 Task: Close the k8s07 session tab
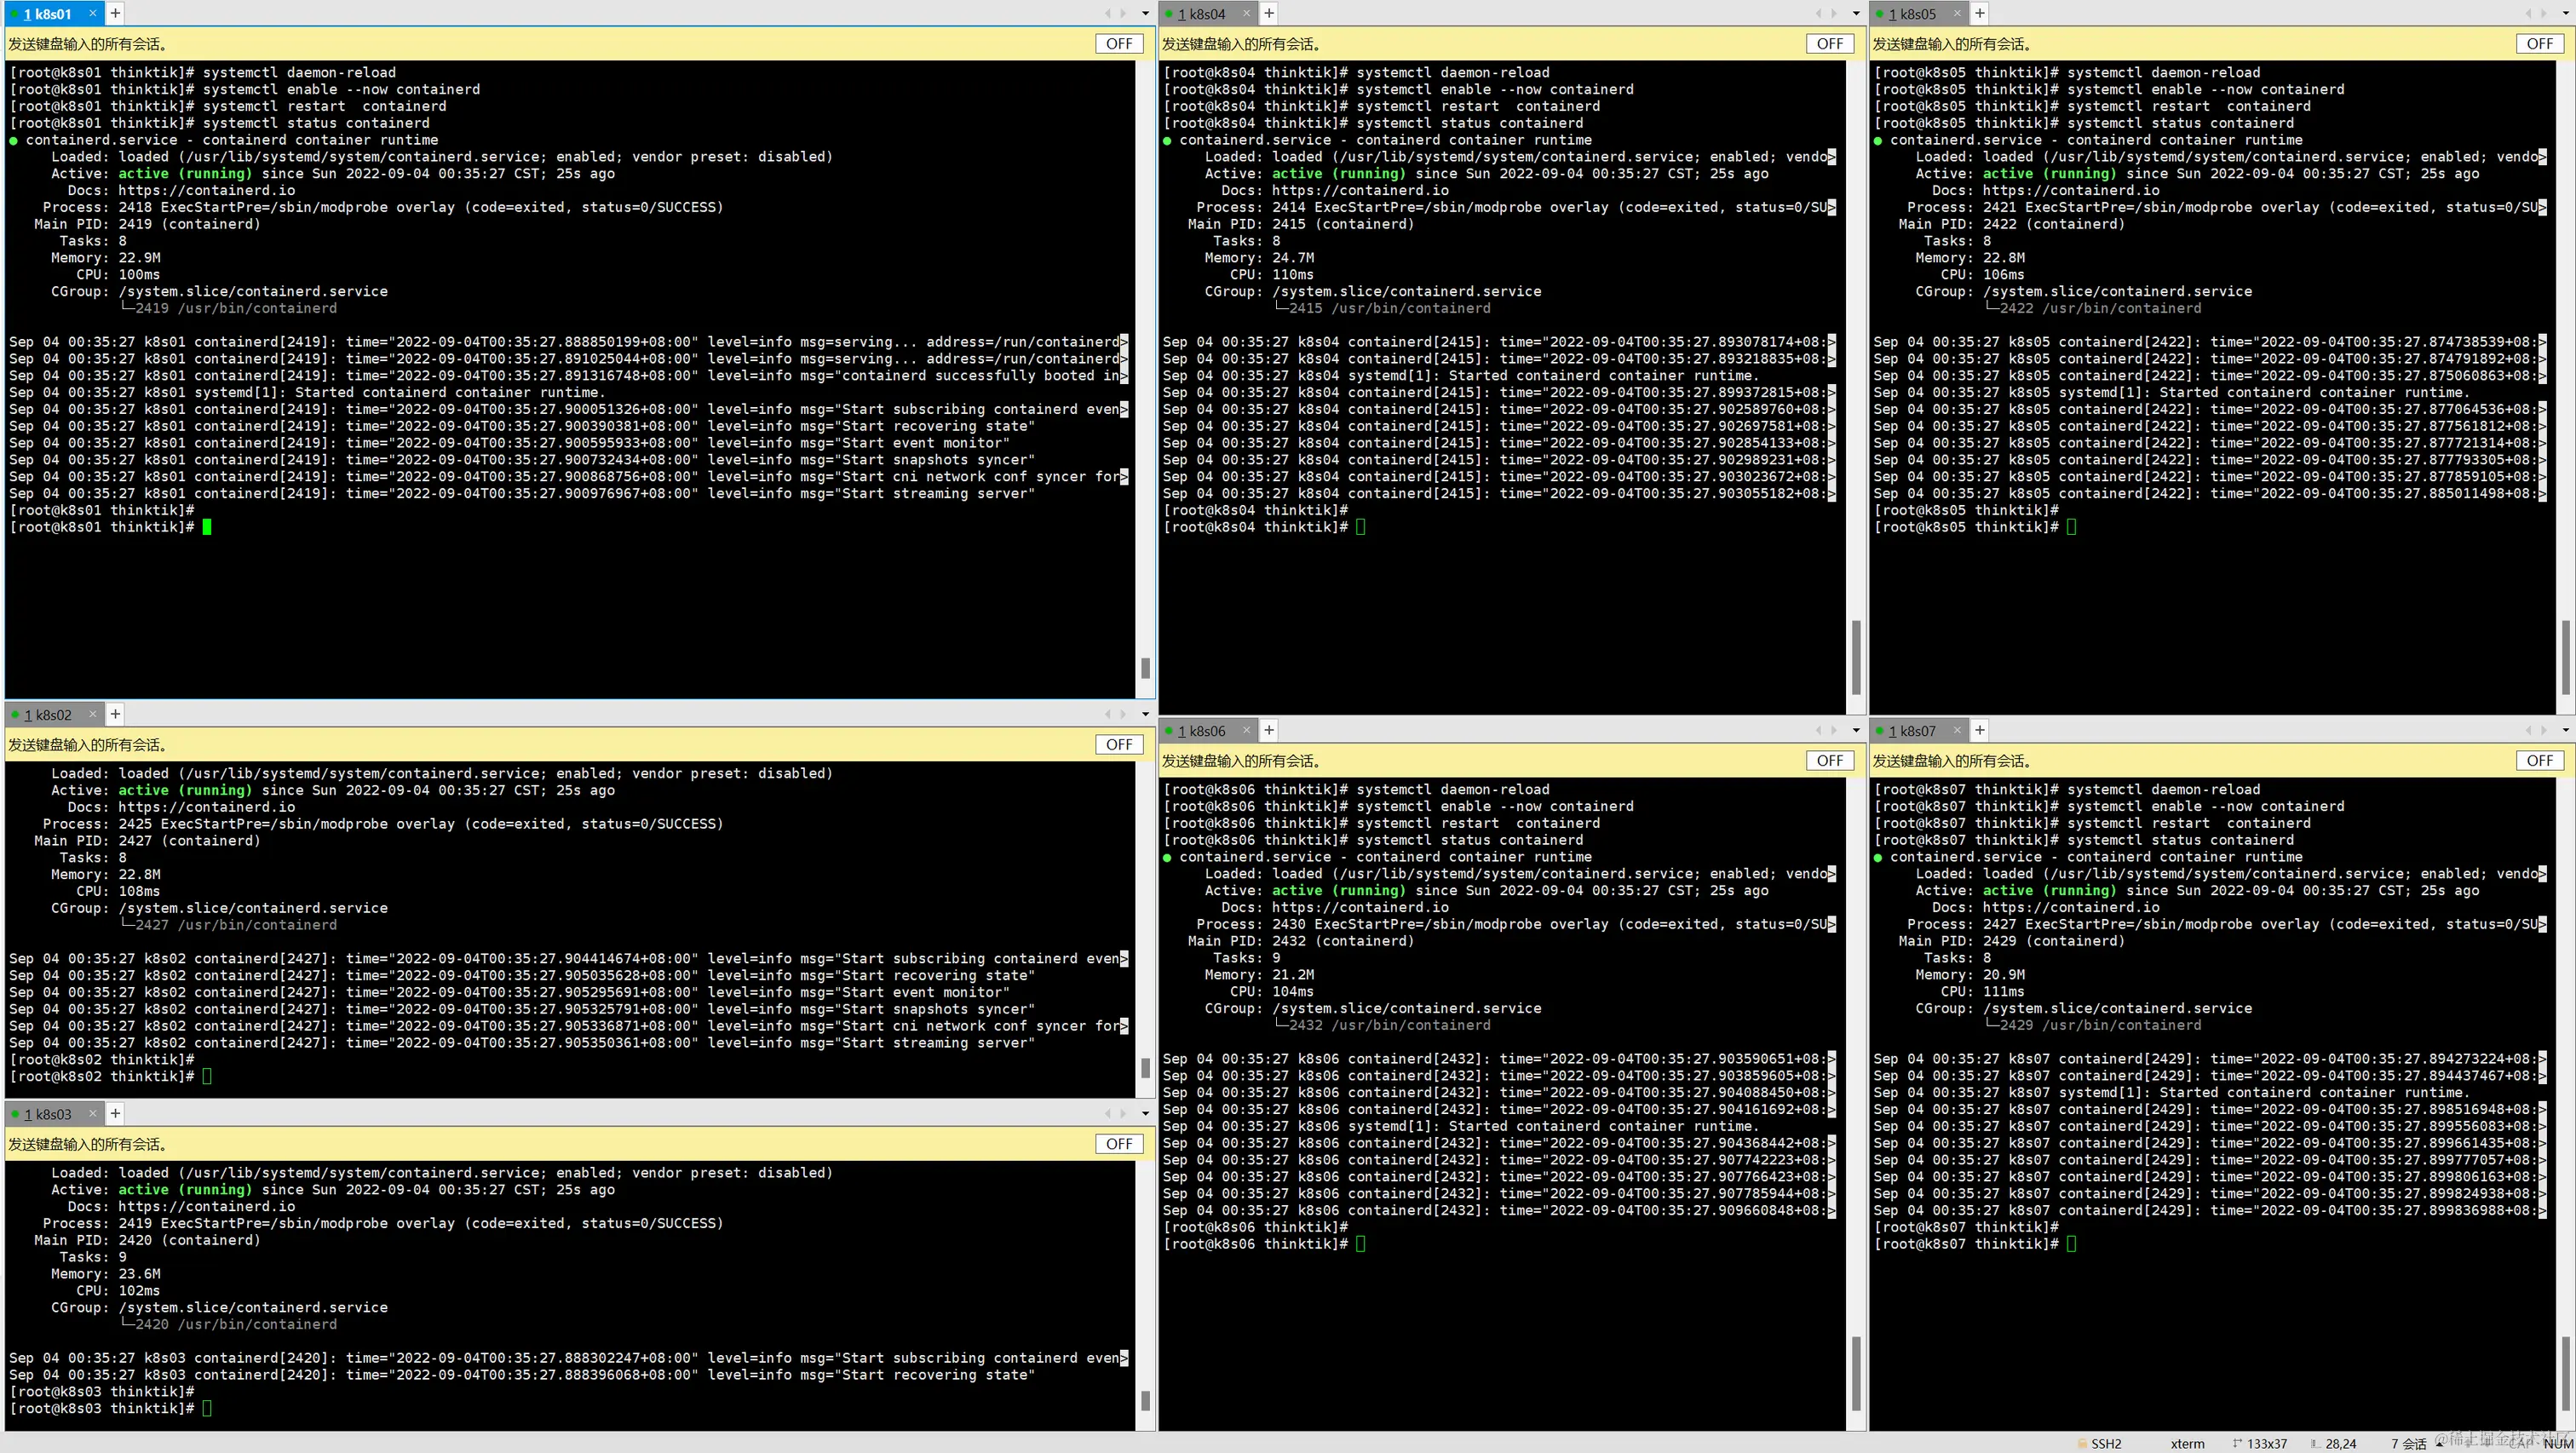click(1957, 730)
